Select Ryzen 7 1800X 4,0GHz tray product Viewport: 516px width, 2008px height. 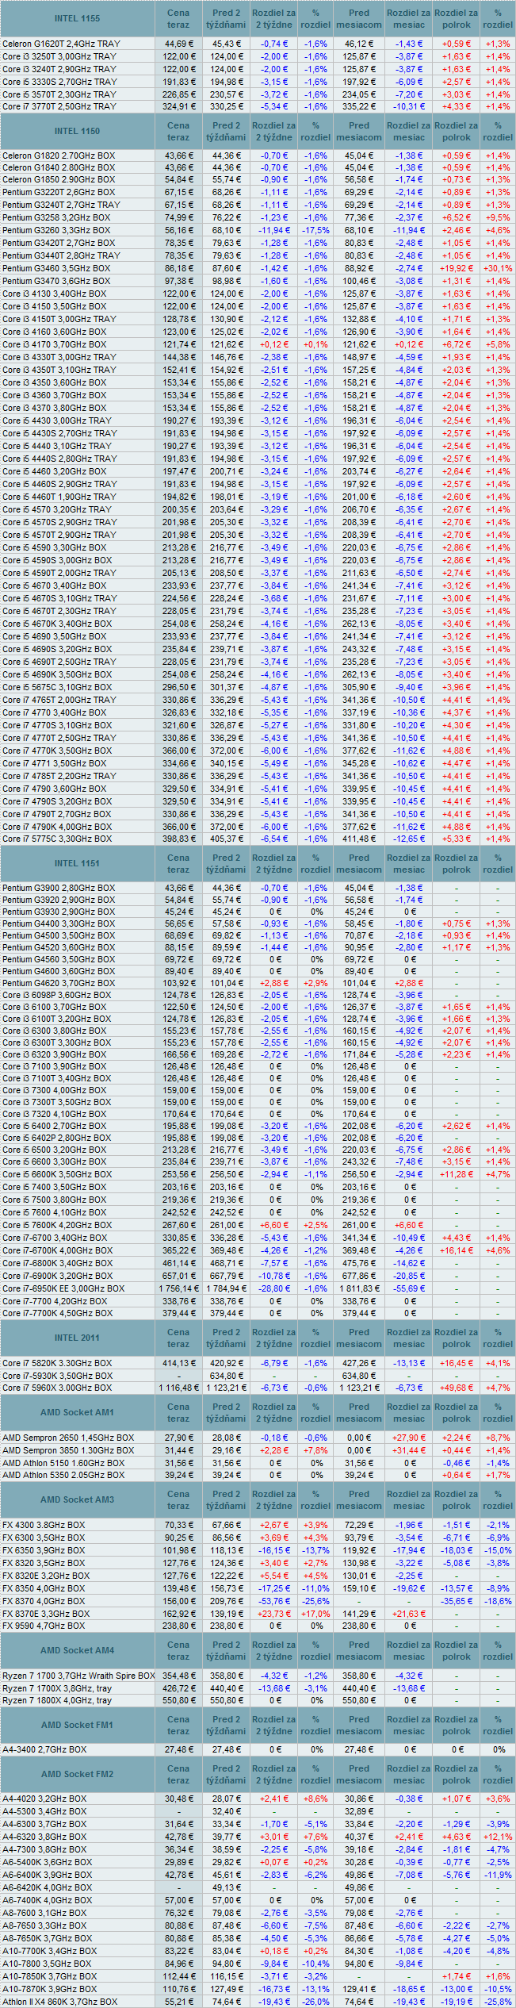[57, 1700]
